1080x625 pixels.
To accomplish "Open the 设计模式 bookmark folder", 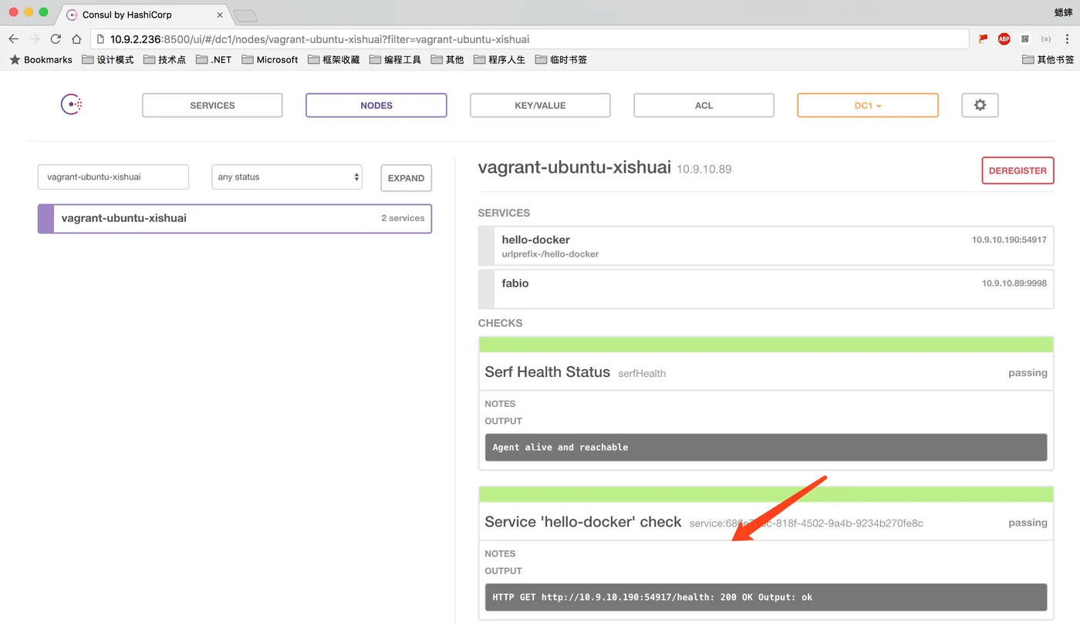I will click(108, 59).
